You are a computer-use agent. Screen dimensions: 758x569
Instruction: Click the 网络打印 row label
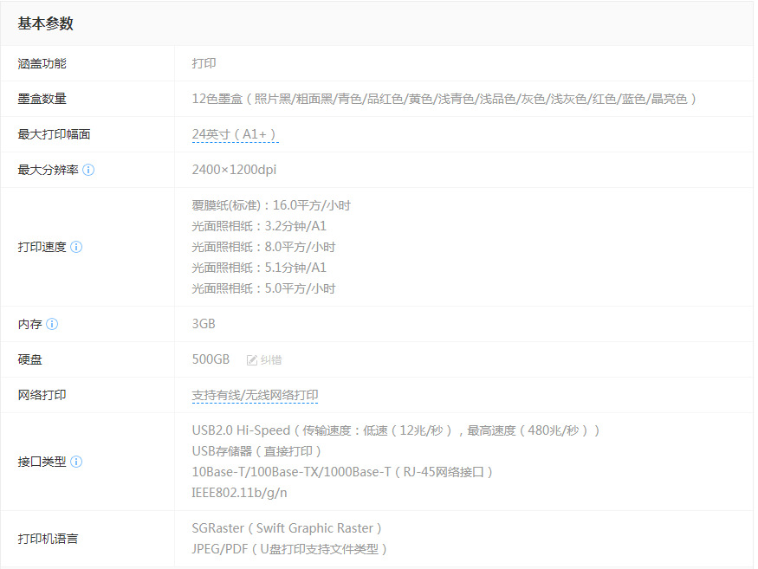coord(42,395)
